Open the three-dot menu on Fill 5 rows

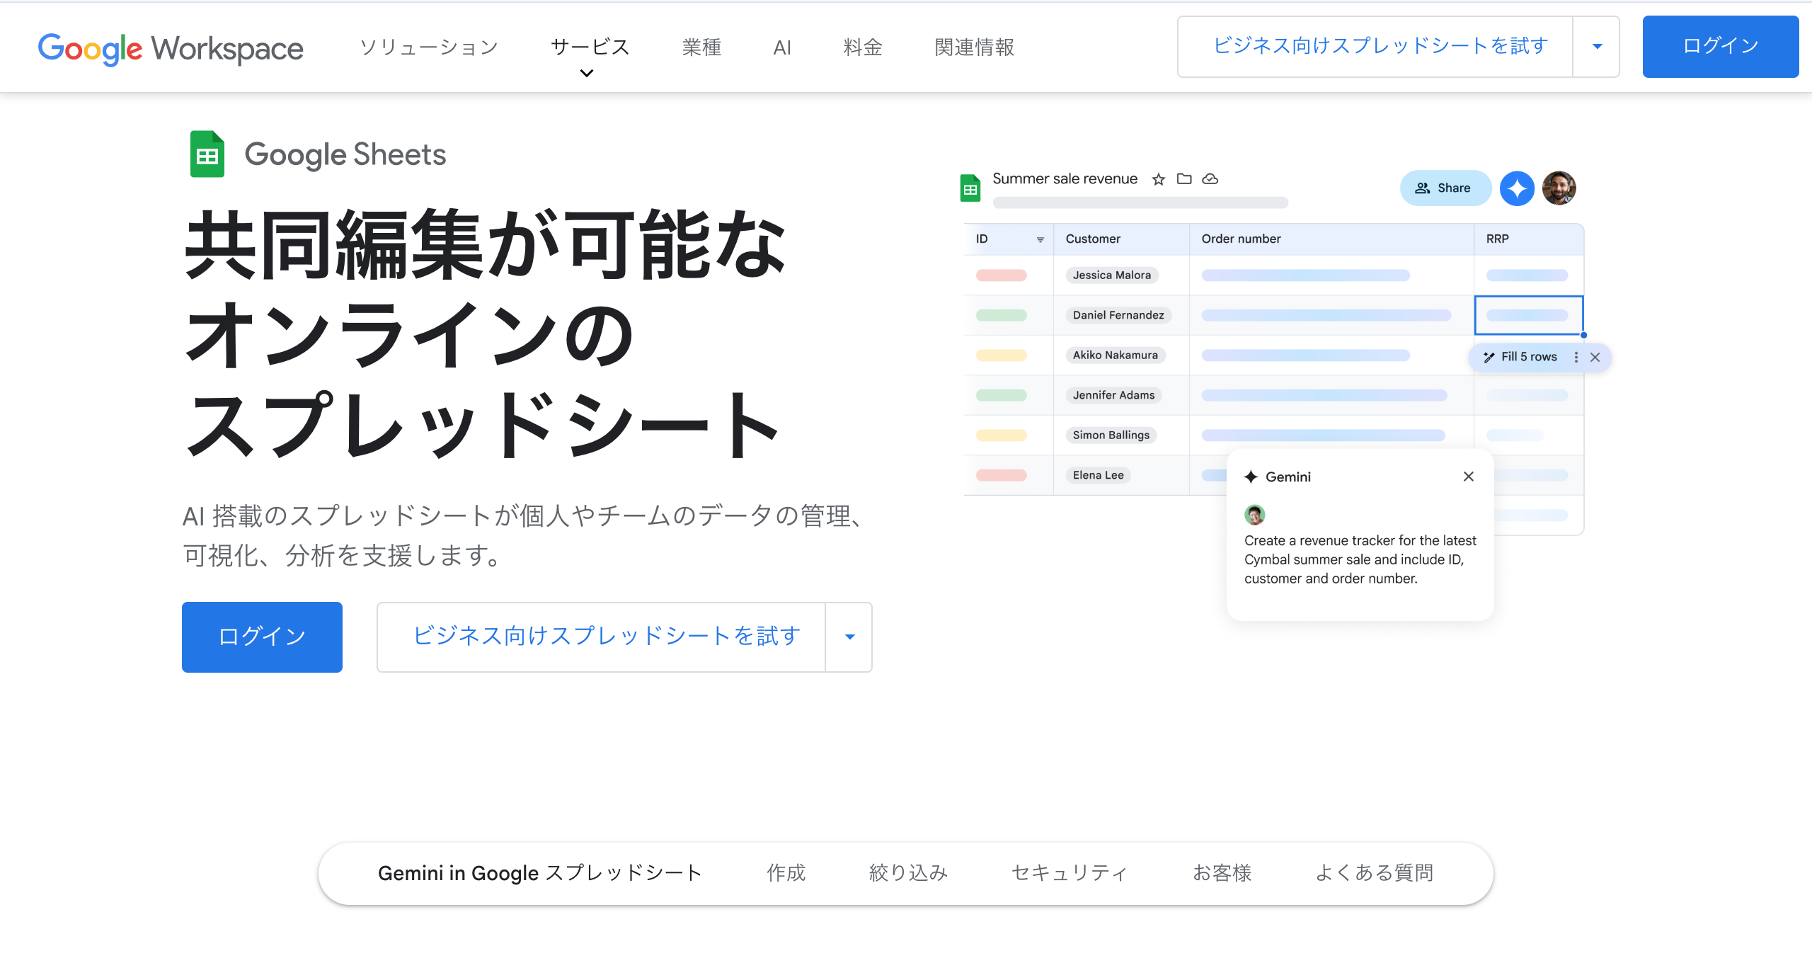[x=1576, y=358]
